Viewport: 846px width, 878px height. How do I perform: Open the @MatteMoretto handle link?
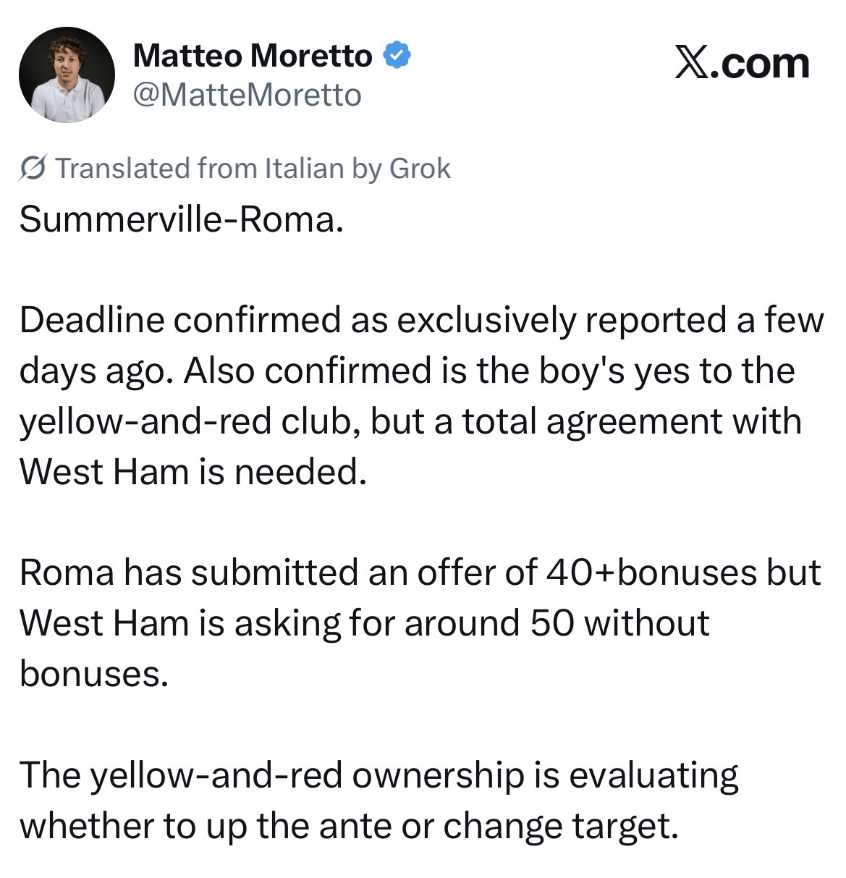[x=247, y=95]
